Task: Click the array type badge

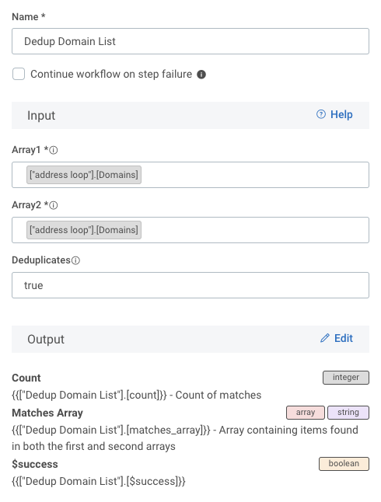Action: (306, 413)
